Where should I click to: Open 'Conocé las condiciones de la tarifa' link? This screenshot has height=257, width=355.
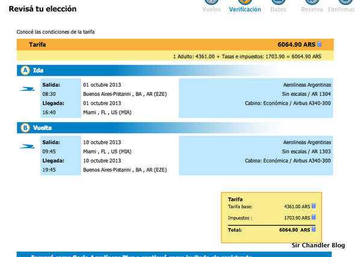click(x=55, y=32)
